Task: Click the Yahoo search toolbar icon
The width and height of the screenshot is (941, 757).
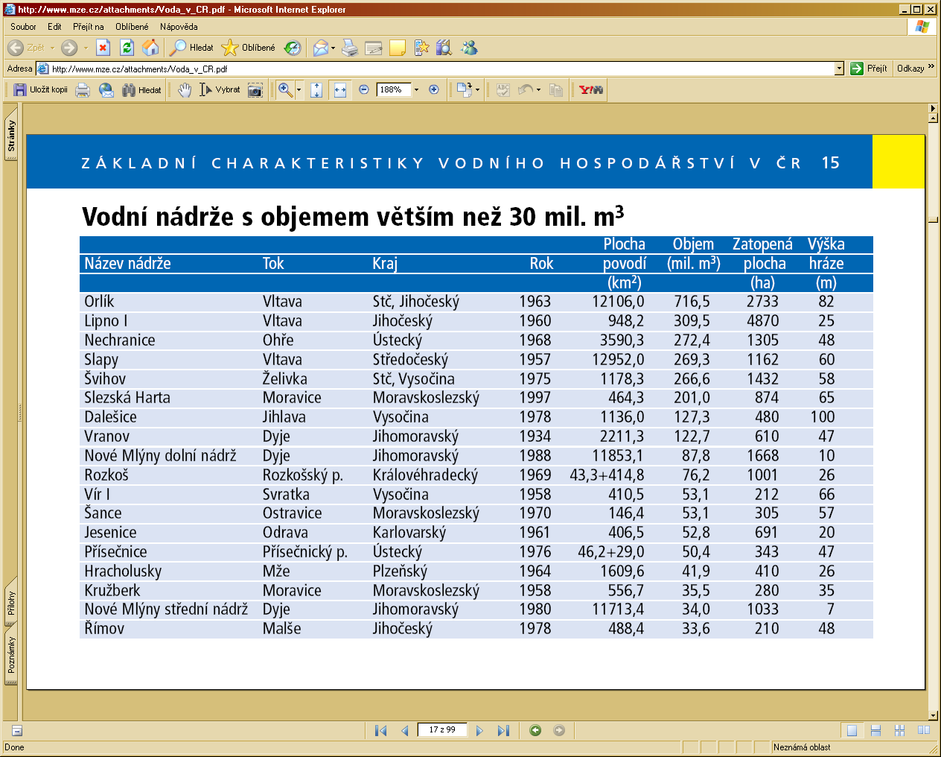Action: click(x=591, y=90)
